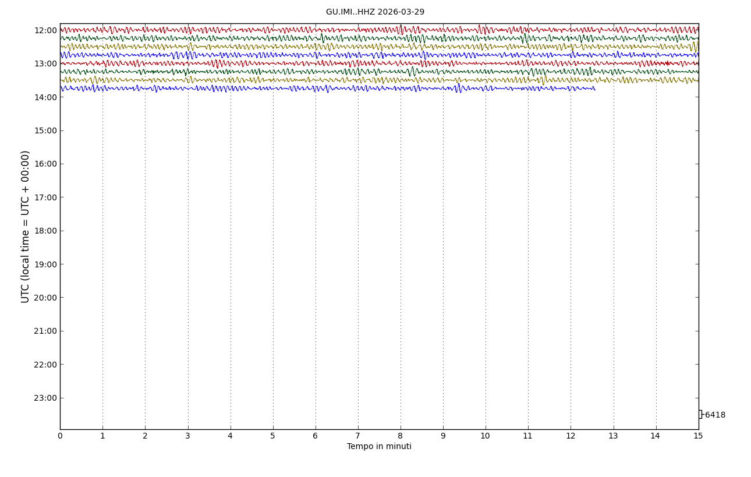
Task: Click the UTC local time y-axis label
Action: [26, 227]
